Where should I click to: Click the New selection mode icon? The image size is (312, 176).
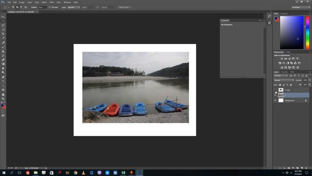(x=13, y=7)
